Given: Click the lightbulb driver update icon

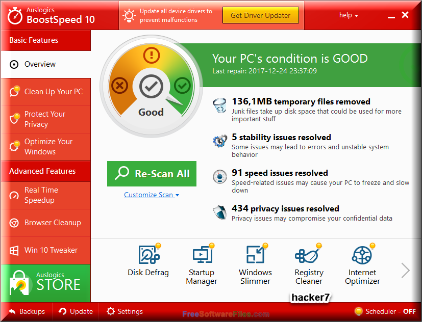Looking at the screenshot, I should pos(129,15).
